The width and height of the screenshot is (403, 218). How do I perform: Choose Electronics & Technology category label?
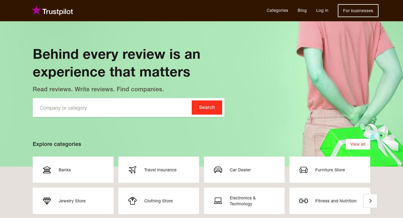click(243, 201)
